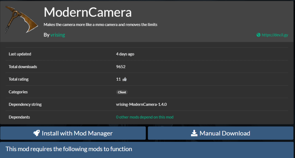This screenshot has height=158, width=295.
Task: Open the https://dev.il.gy website link
Action: (275, 35)
